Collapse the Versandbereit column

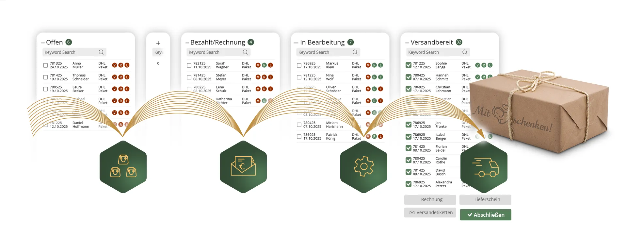[407, 43]
